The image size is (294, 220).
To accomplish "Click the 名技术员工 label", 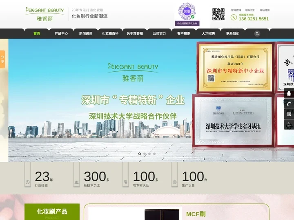I will 92,185.
